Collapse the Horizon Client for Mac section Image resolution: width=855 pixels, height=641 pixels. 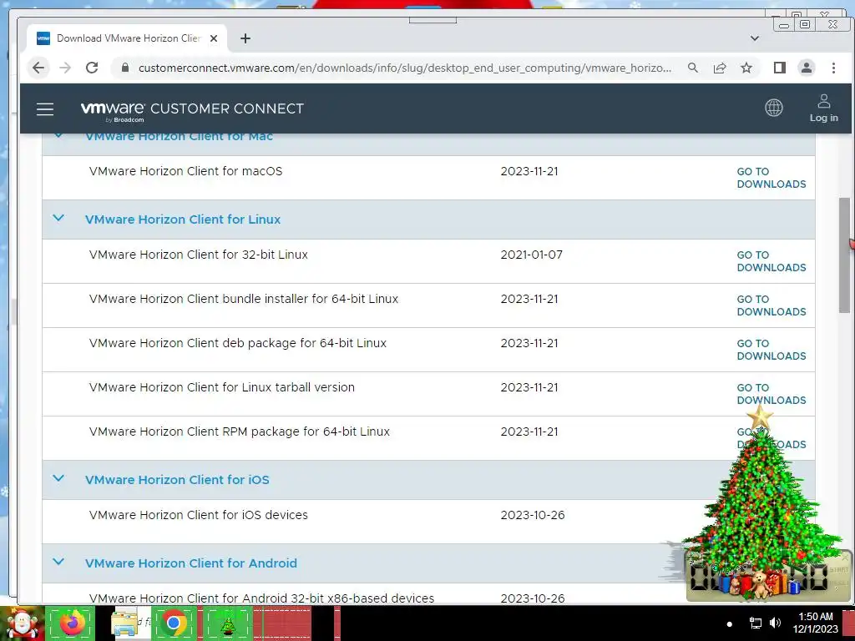[58, 135]
